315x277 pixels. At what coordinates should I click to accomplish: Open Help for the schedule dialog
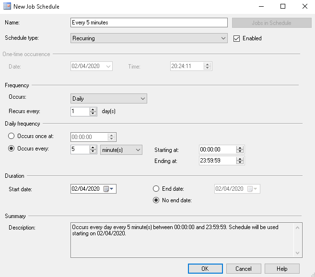(282, 268)
